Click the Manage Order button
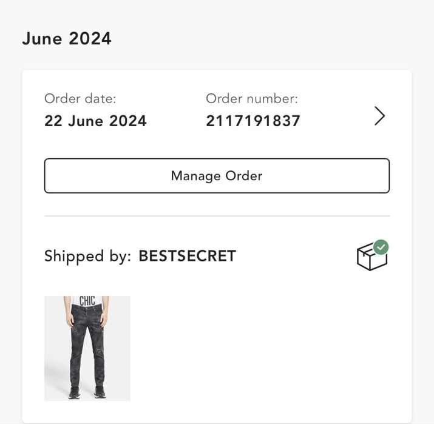This screenshot has height=424, width=434. (217, 176)
